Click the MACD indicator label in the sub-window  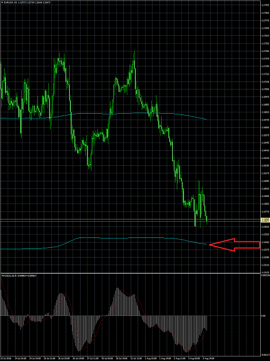tap(19, 276)
